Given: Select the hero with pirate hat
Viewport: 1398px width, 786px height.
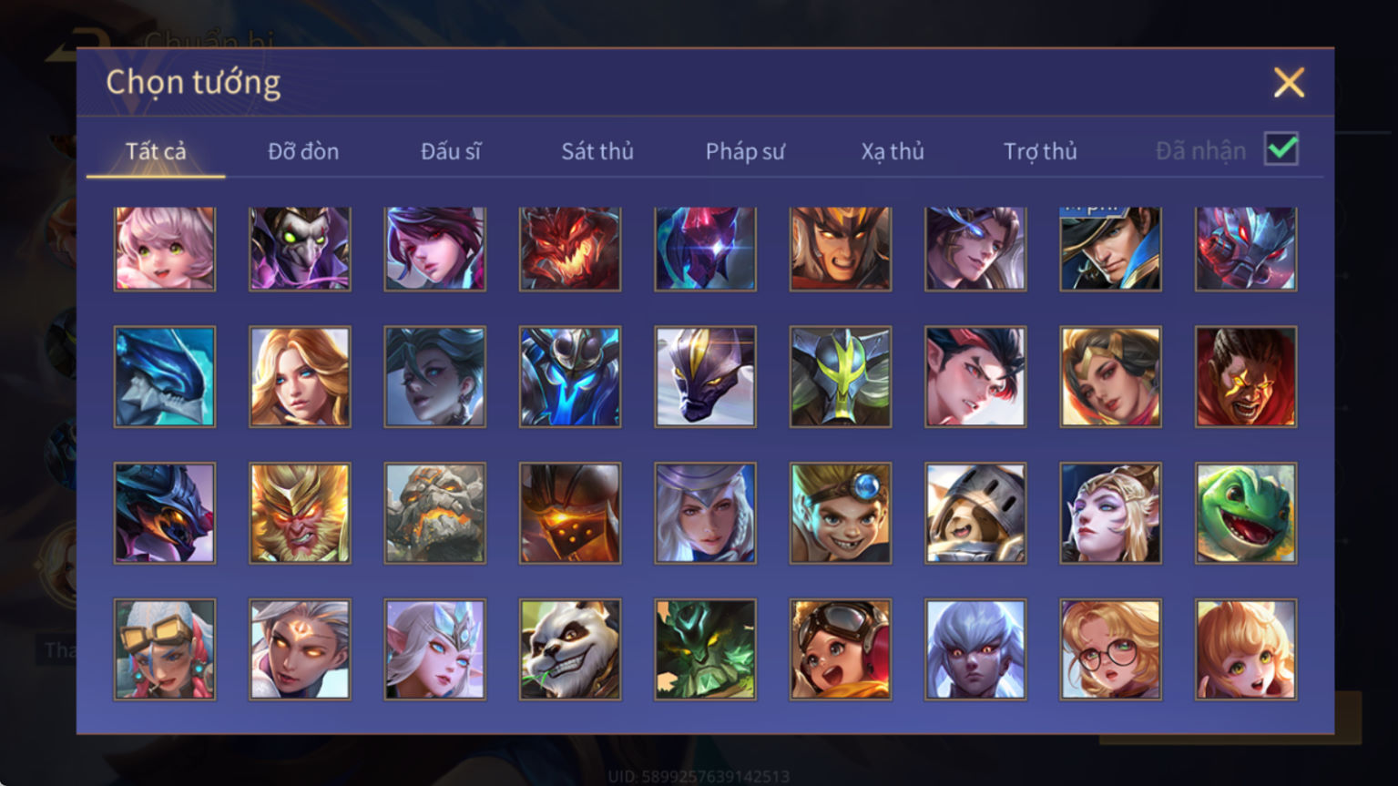Looking at the screenshot, I should [1110, 249].
